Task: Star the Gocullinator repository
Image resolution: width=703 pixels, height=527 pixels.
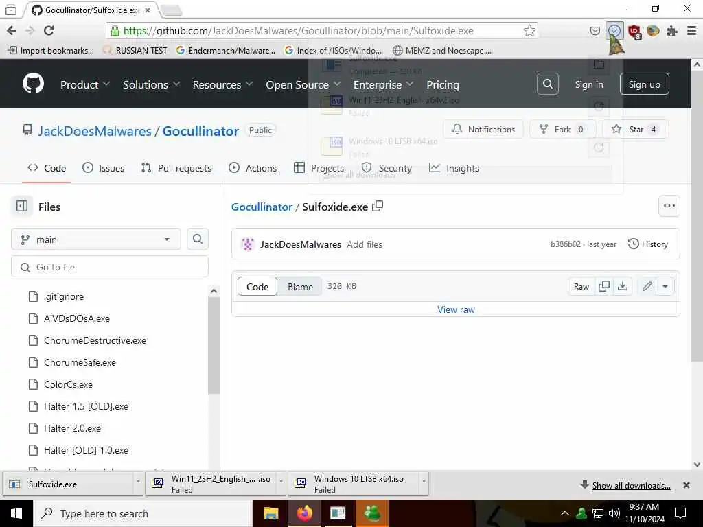Action: 636,129
